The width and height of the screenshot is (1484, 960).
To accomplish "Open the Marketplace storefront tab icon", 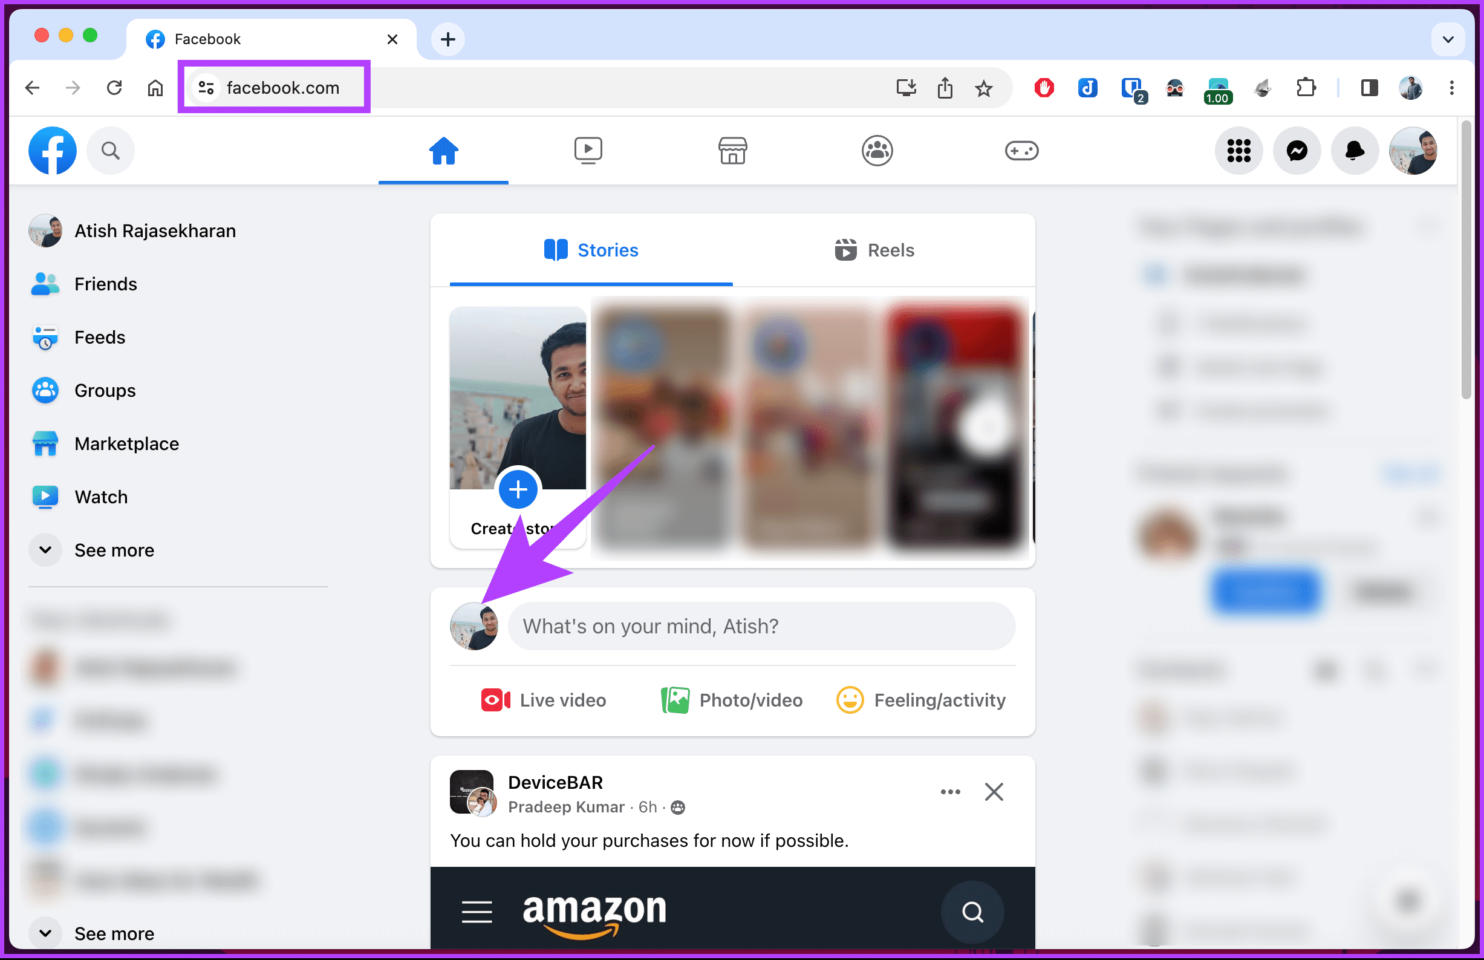I will coord(732,150).
